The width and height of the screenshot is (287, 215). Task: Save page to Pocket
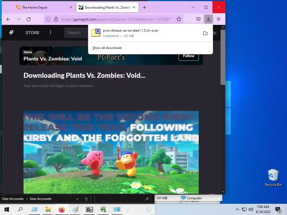[198, 19]
